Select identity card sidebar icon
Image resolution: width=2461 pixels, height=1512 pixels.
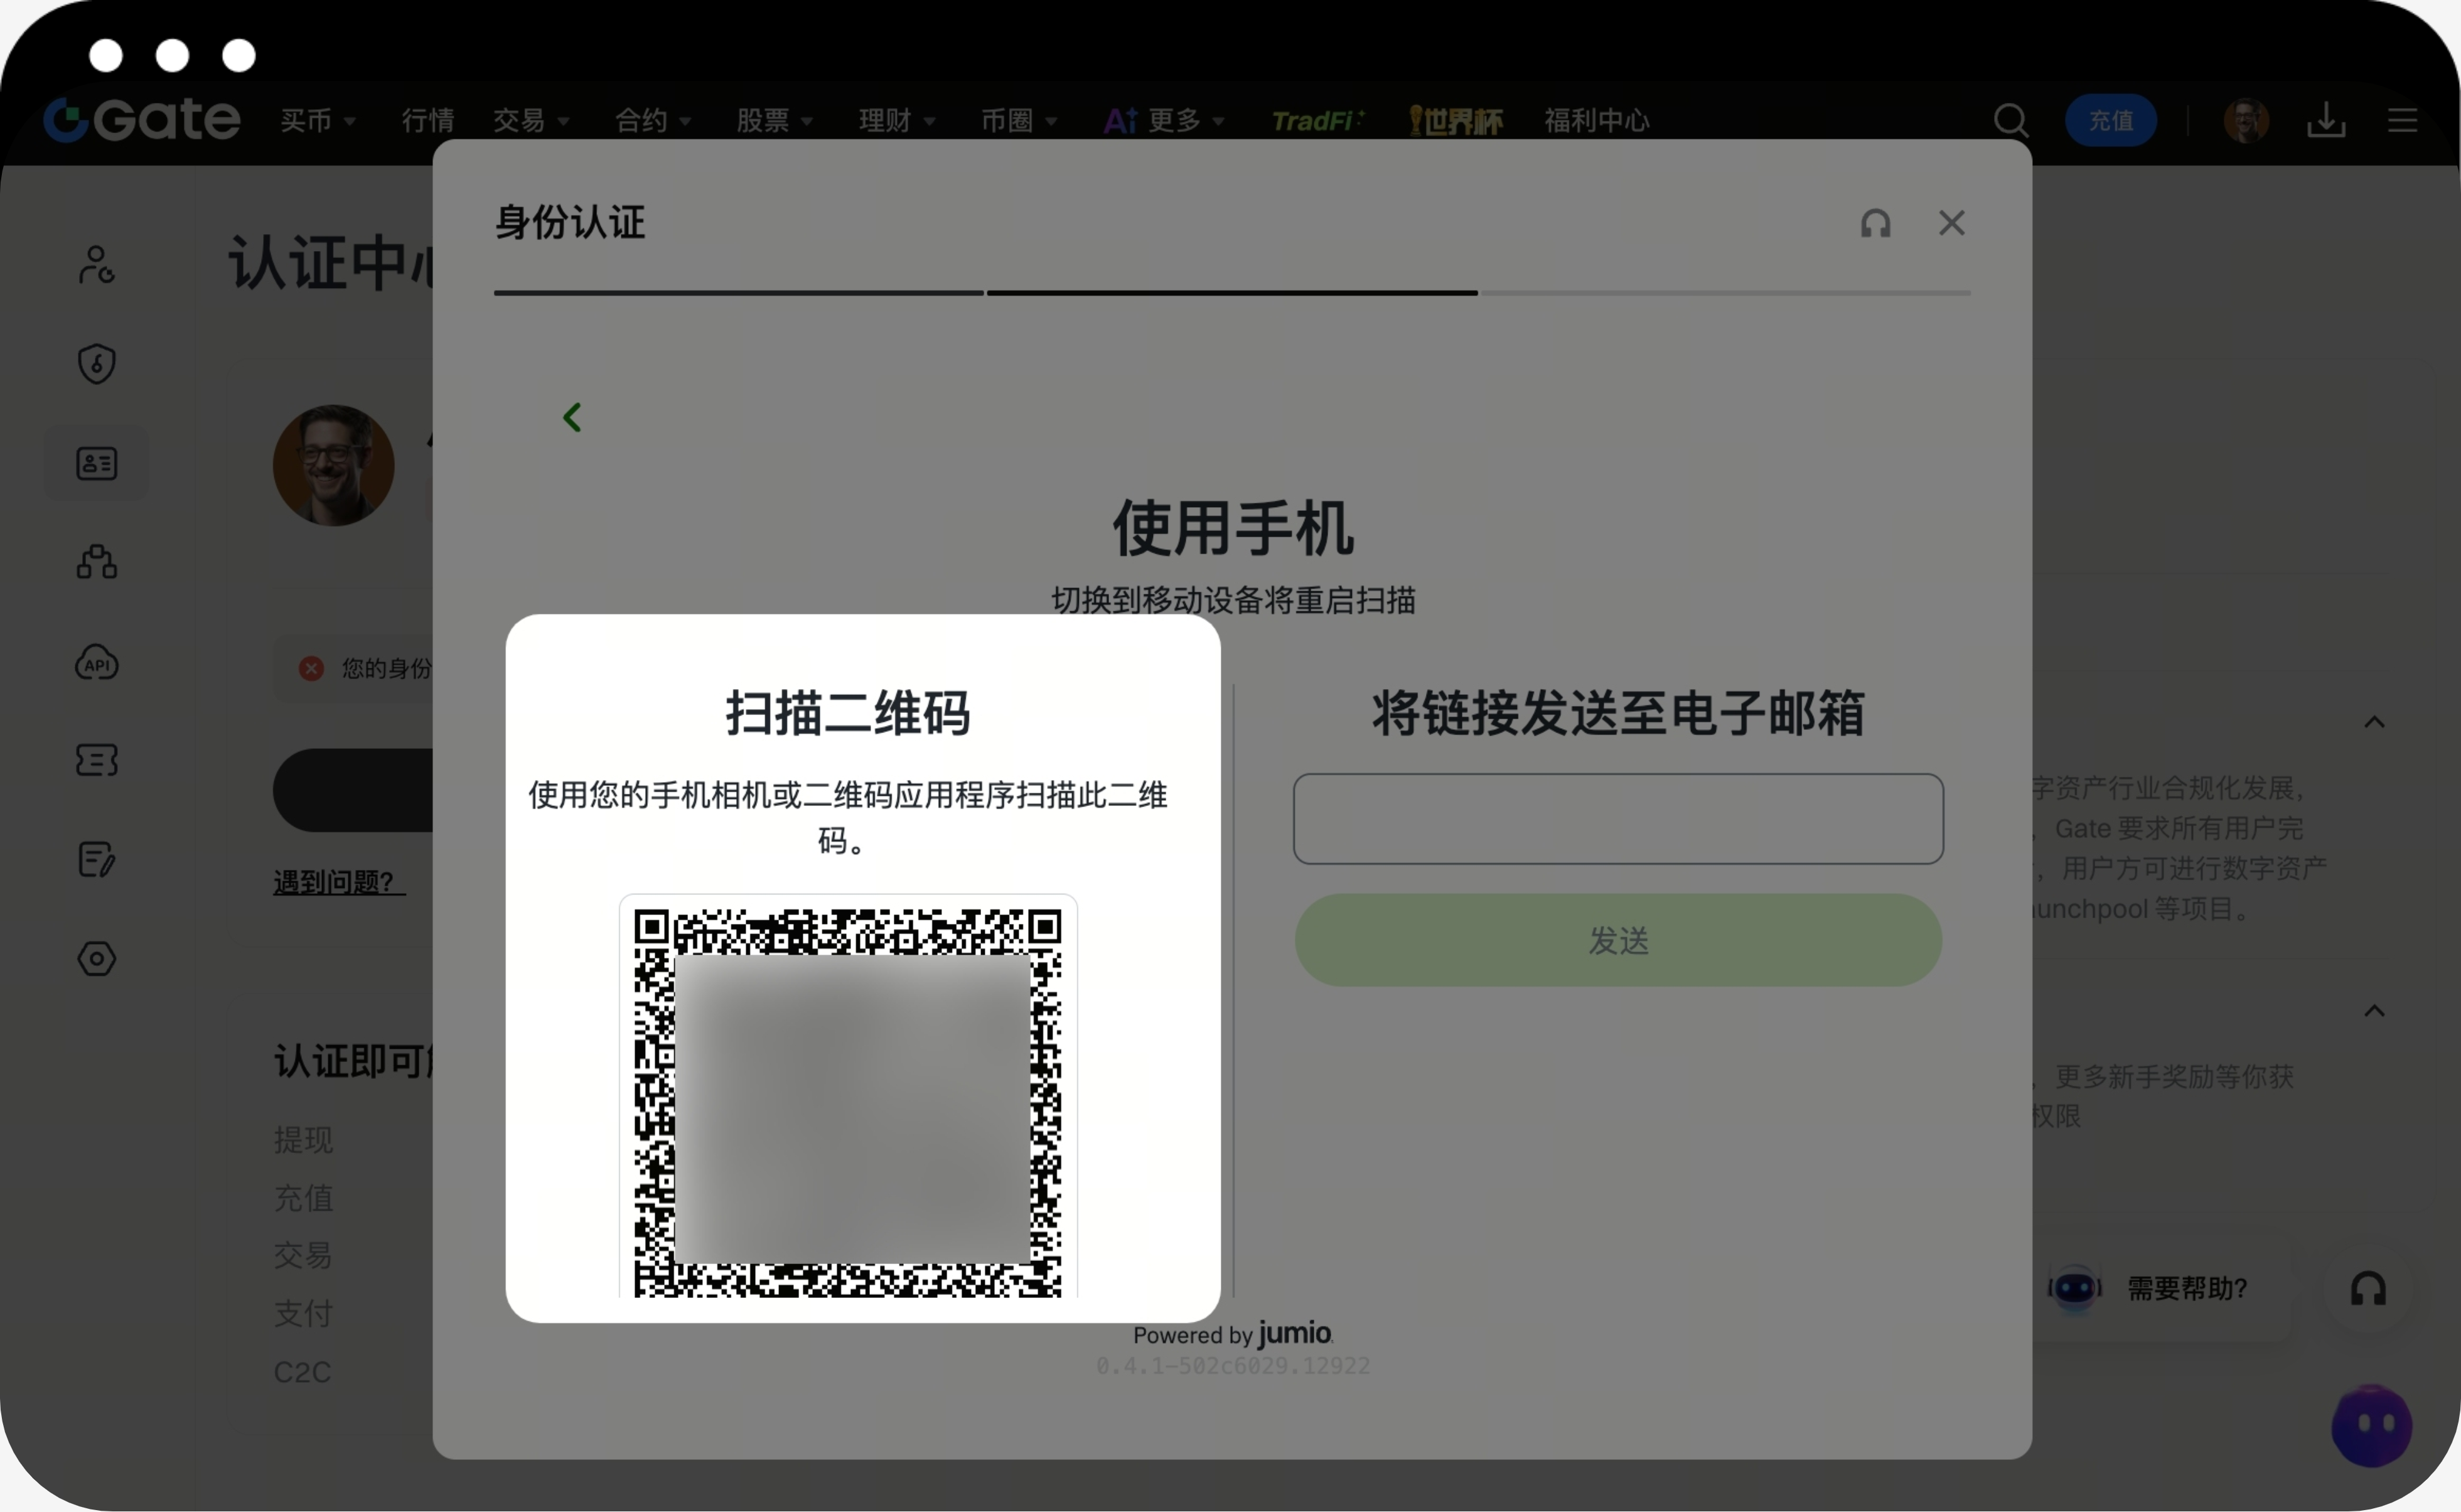[x=96, y=463]
